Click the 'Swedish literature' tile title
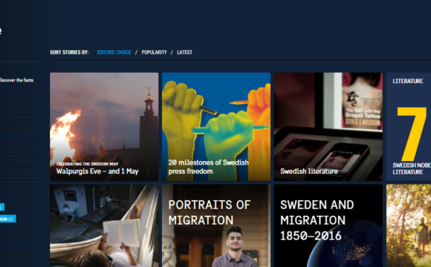 tap(309, 171)
